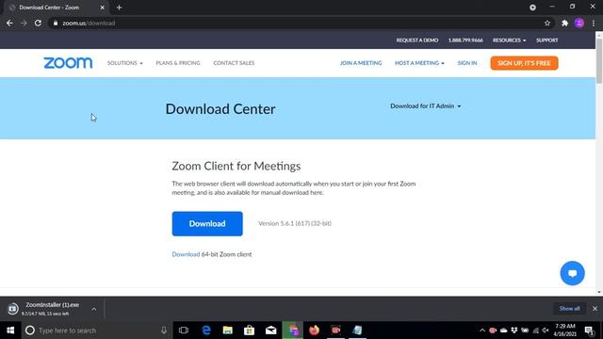The image size is (603, 339).
Task: Open the notification center icon
Action: coord(589,331)
